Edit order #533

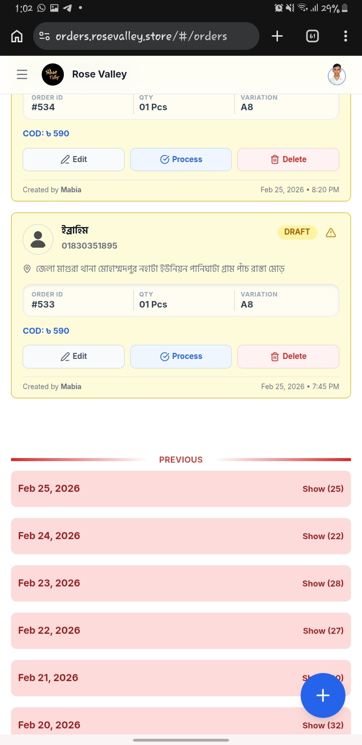click(73, 356)
